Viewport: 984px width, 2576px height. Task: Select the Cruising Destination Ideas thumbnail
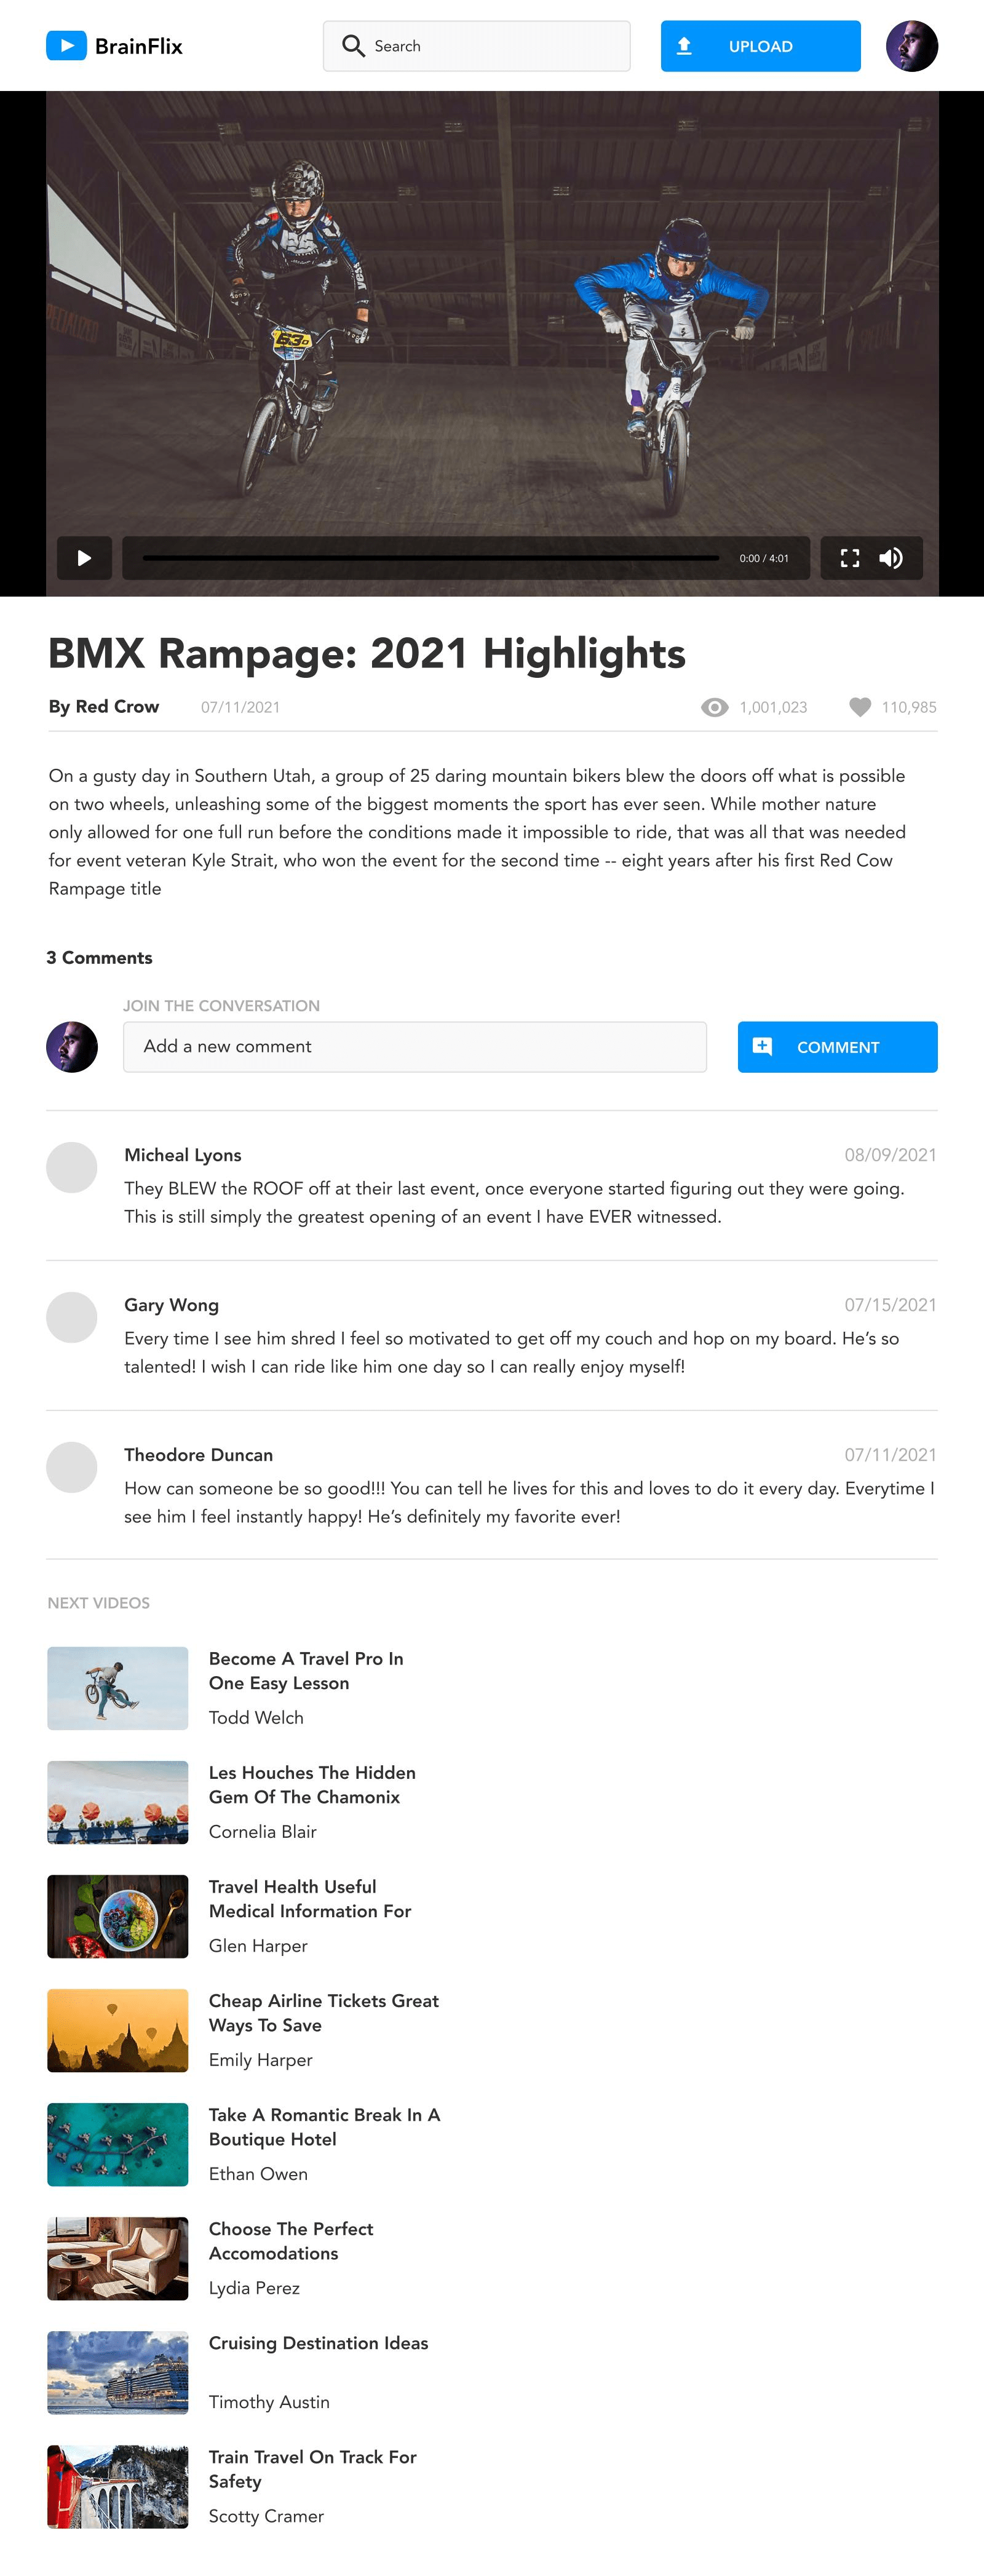click(x=118, y=2372)
